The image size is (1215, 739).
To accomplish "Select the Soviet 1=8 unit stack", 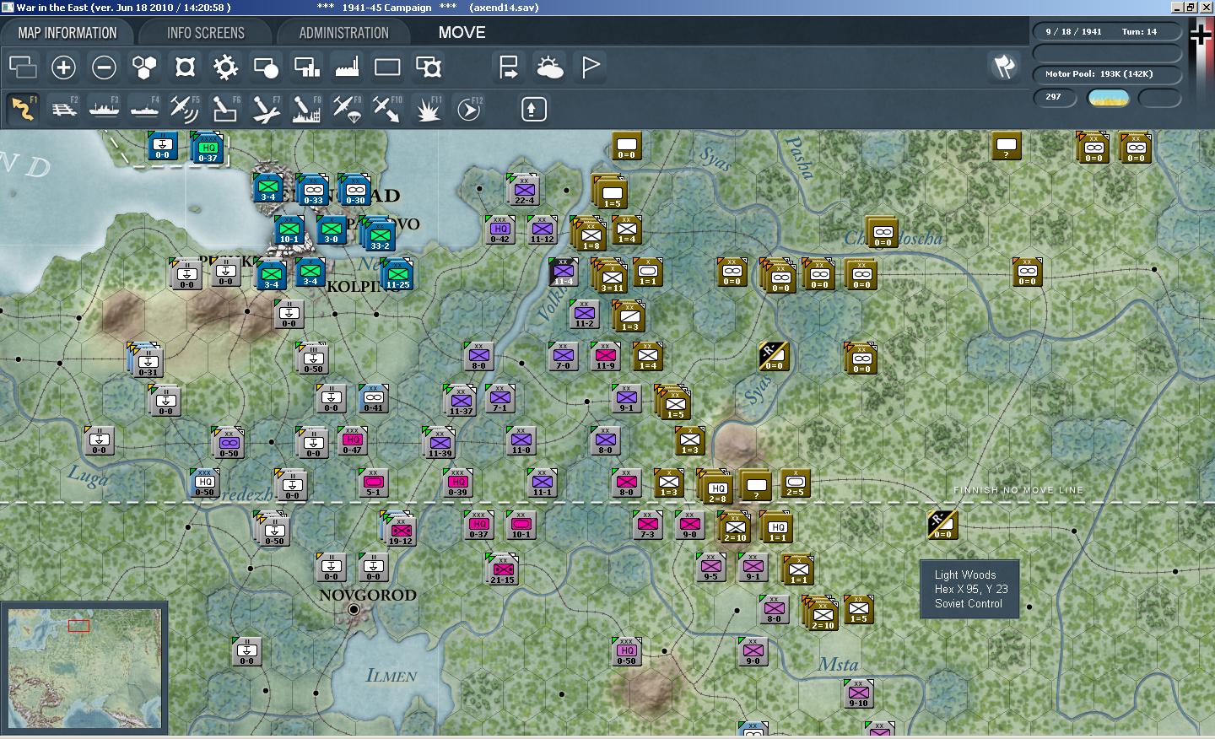I will pos(588,234).
